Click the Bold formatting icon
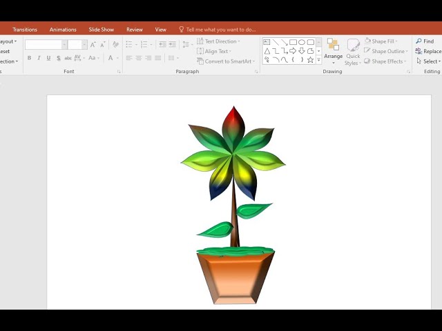The width and height of the screenshot is (442, 331). pos(29,58)
